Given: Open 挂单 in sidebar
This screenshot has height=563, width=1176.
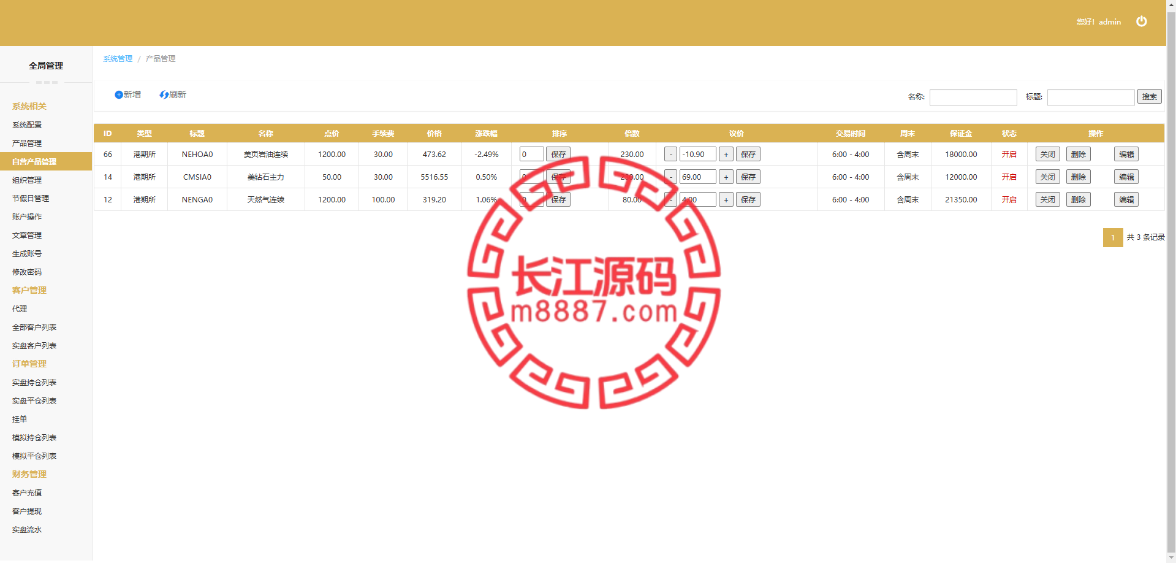Looking at the screenshot, I should click(20, 419).
